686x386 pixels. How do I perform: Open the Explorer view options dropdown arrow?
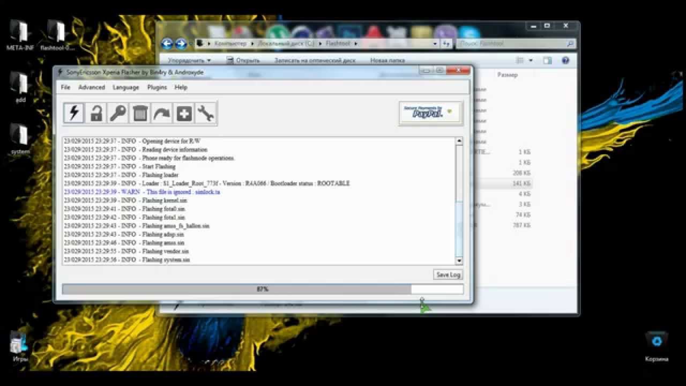[x=531, y=61]
